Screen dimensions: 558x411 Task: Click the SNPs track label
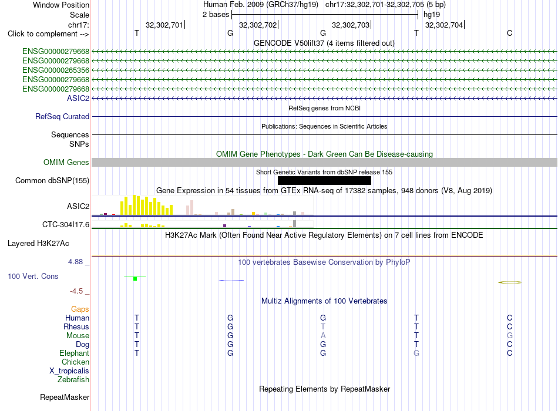[x=79, y=144]
